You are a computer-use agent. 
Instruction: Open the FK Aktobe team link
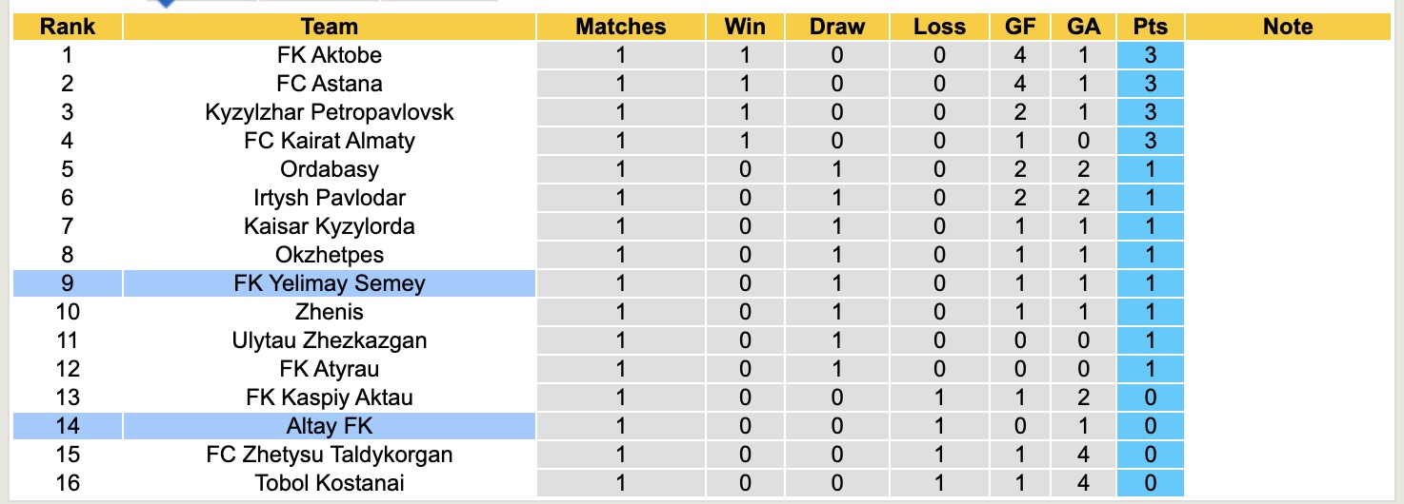(329, 55)
